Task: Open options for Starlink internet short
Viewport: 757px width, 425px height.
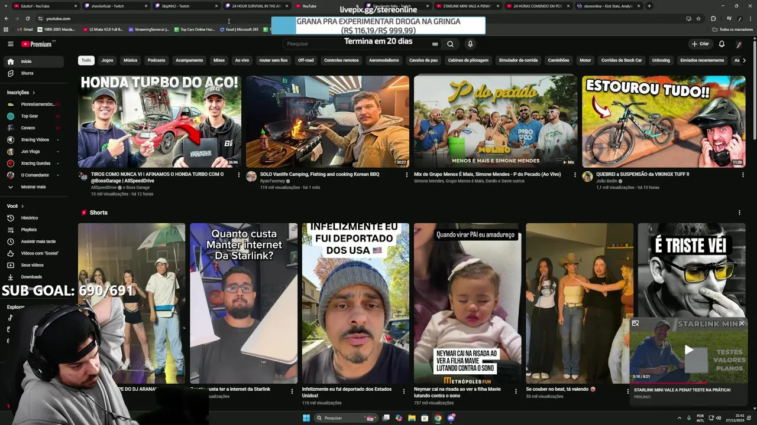Action: pyautogui.click(x=292, y=391)
